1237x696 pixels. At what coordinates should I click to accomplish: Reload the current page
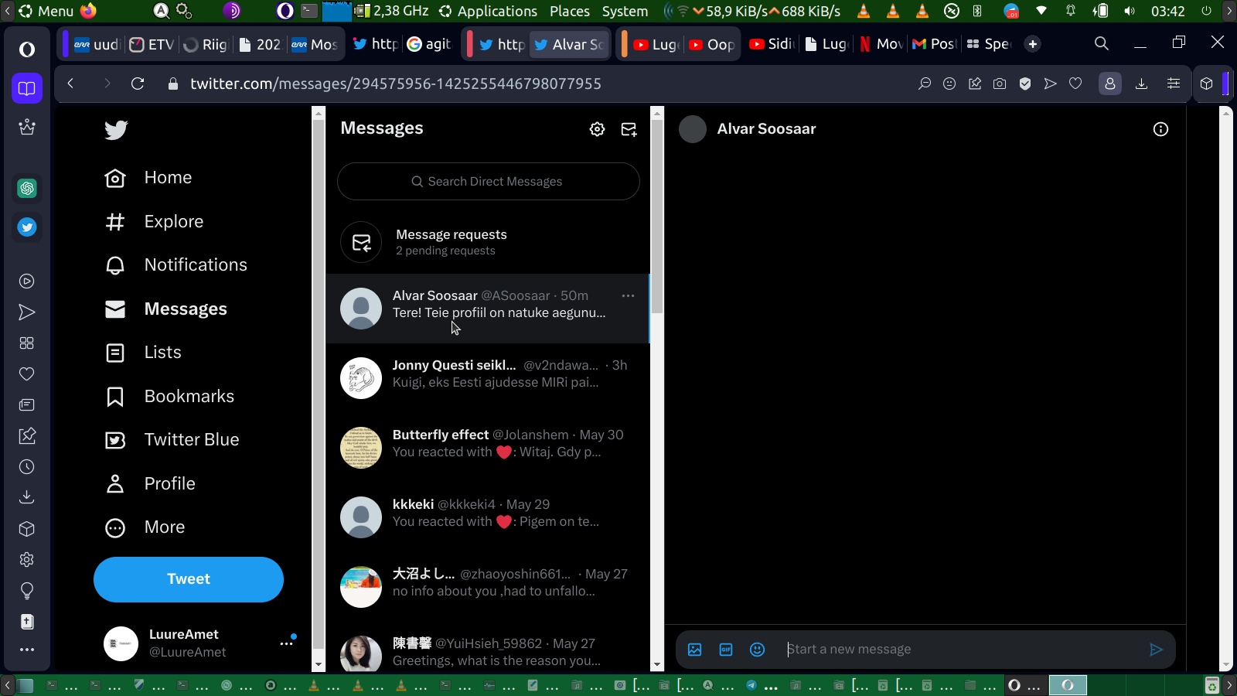138,84
